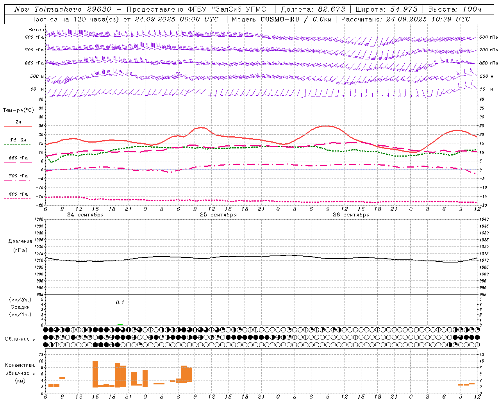
Task: Click the 700 гПа temperature legend entry
Action: coord(18,176)
